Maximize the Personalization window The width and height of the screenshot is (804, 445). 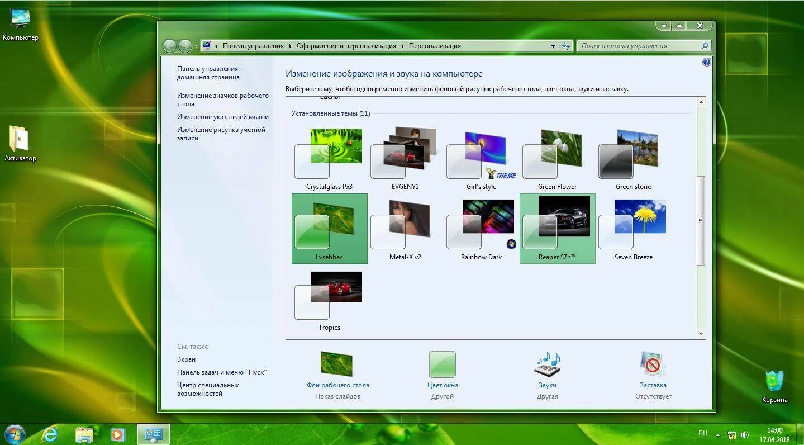pos(678,26)
